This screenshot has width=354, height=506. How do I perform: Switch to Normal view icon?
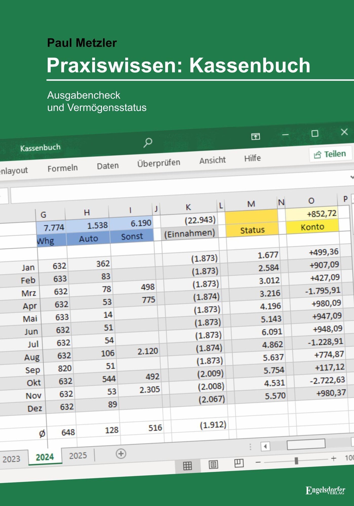(187, 466)
